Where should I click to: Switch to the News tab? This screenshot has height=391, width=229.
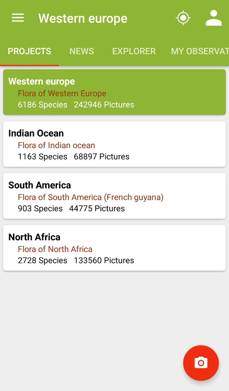[82, 51]
